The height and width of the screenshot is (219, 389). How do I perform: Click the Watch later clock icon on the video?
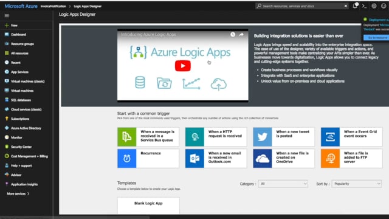pyautogui.click(x=232, y=35)
